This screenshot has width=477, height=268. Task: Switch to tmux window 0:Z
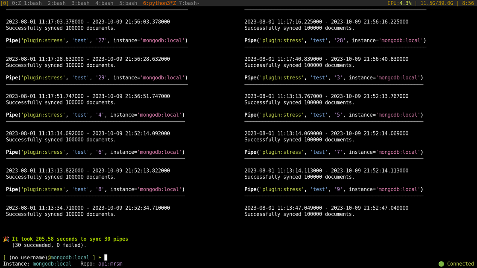(16, 3)
